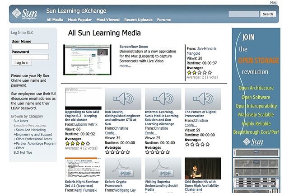The image size is (289, 193).
Task: Open the Forums tab
Action: tap(164, 20)
